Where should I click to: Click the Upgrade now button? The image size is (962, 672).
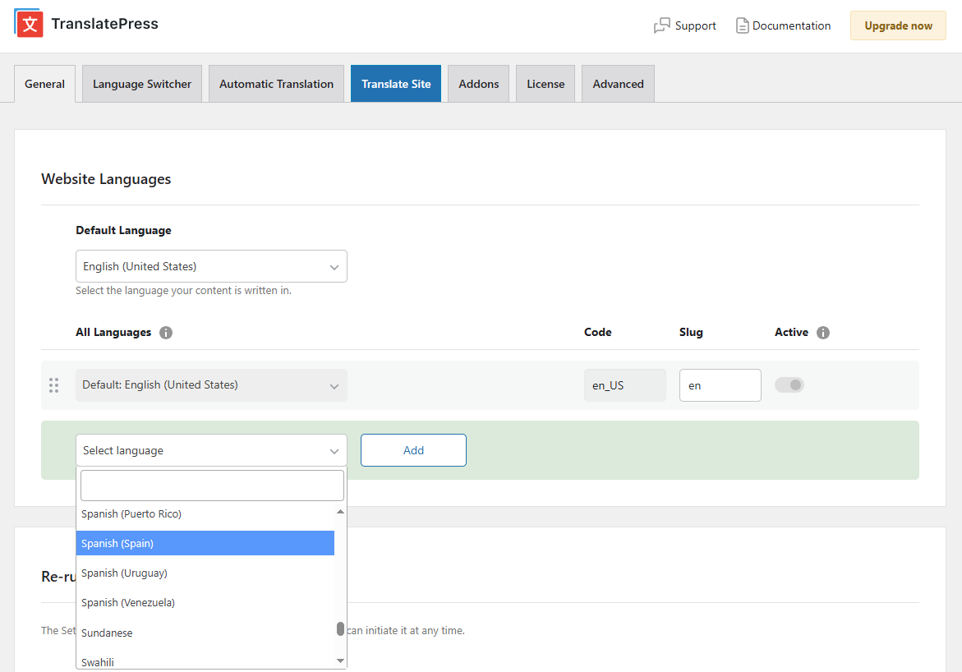point(898,25)
